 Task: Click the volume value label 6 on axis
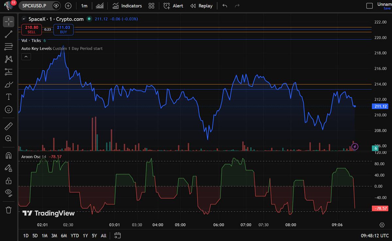[x=376, y=148]
